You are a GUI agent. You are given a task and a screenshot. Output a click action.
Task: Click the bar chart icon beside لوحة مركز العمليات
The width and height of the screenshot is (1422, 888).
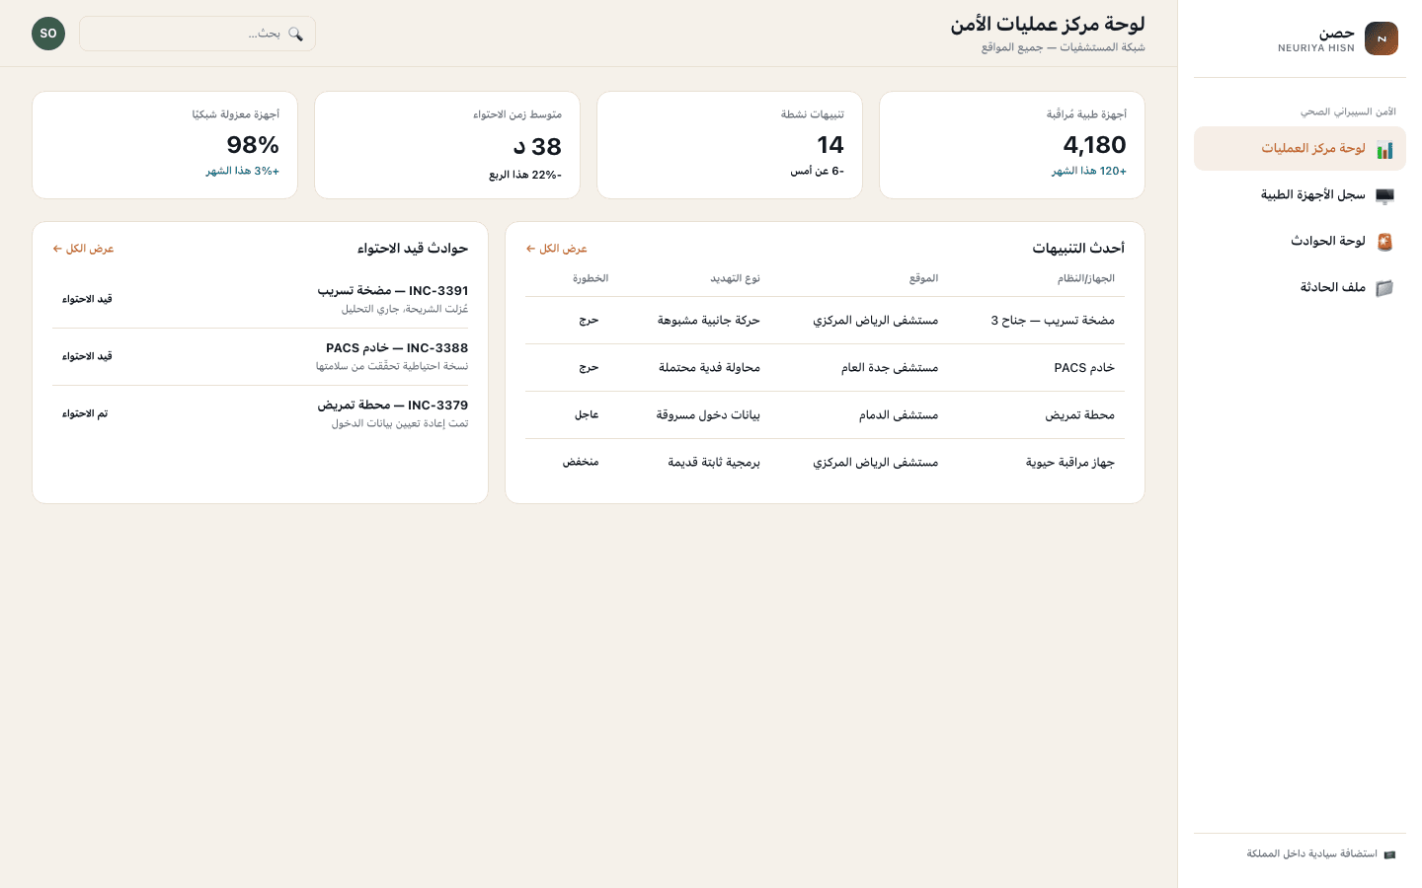pyautogui.click(x=1384, y=149)
